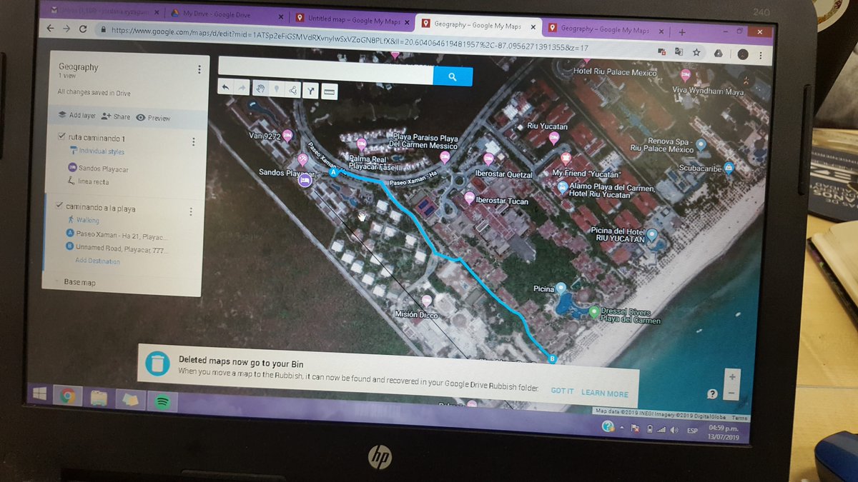Open the Geography map options menu
The width and height of the screenshot is (858, 482).
pyautogui.click(x=199, y=70)
